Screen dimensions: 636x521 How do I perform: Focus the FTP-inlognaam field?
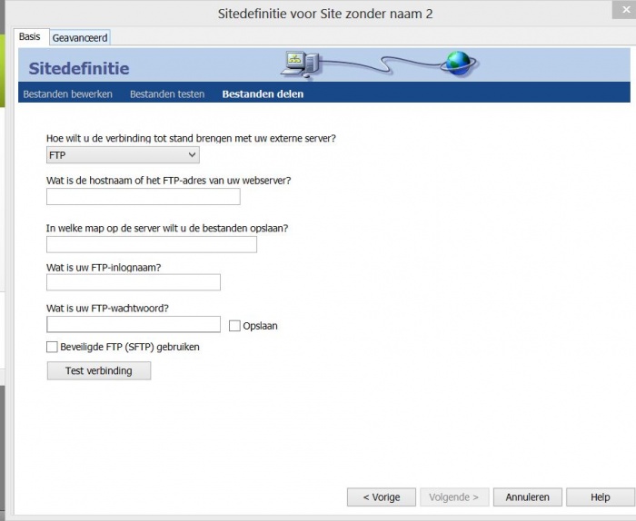pyautogui.click(x=134, y=282)
